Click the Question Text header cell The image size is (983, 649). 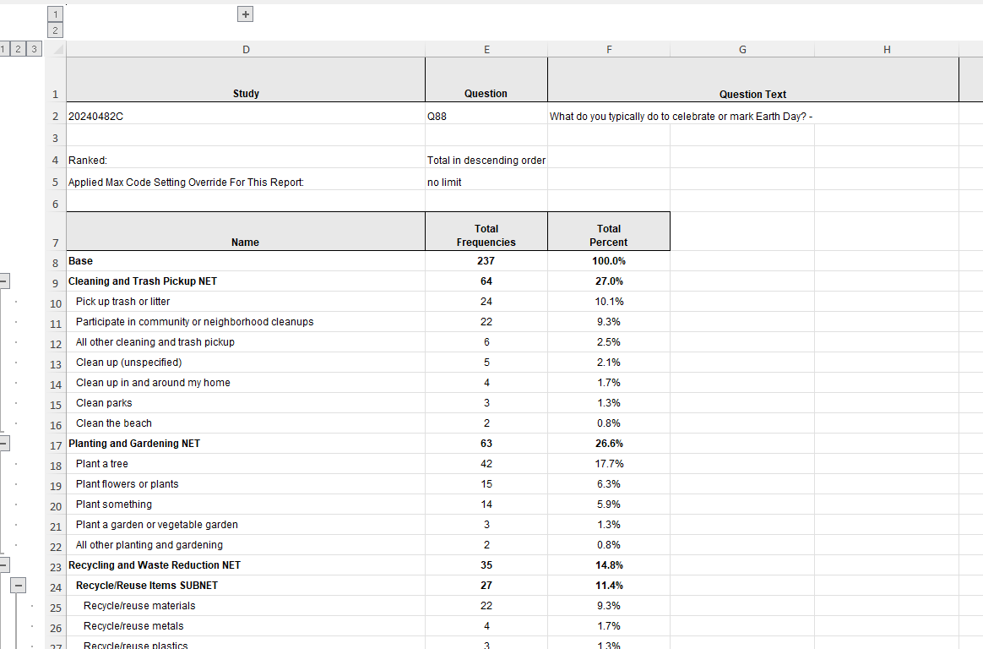tap(752, 94)
